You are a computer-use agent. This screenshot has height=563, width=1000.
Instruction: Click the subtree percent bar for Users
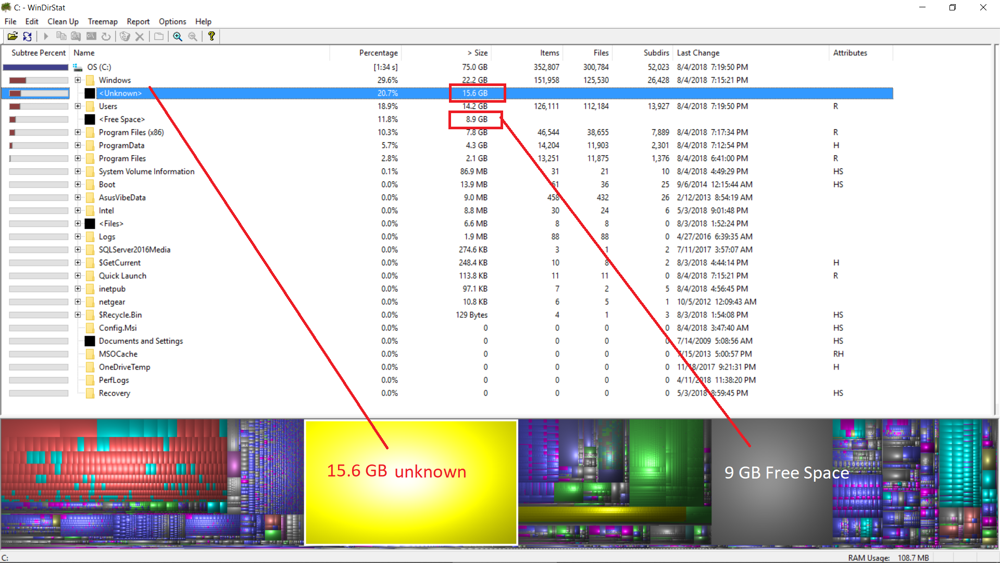(x=39, y=106)
